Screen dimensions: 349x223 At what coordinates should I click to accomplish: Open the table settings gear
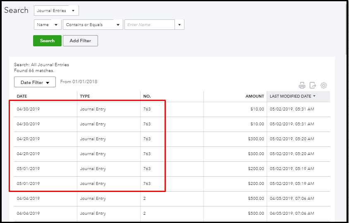click(324, 85)
